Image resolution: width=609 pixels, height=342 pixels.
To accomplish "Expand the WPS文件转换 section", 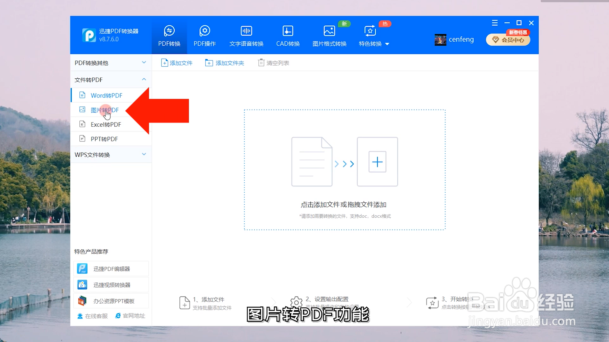I will 110,155.
